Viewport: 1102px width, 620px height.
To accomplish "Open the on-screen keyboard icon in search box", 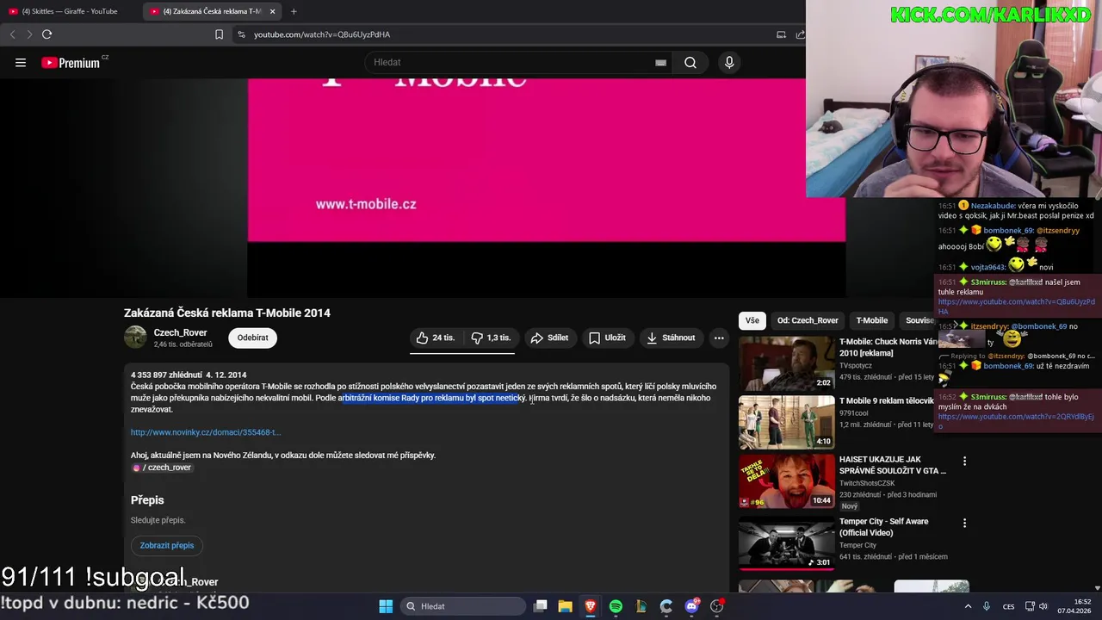I will [660, 62].
